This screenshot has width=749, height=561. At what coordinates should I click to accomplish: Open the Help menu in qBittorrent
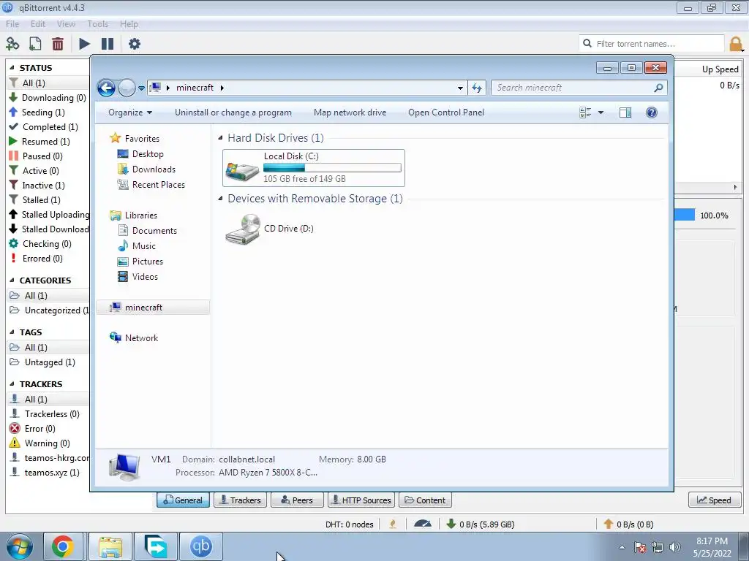coord(129,24)
